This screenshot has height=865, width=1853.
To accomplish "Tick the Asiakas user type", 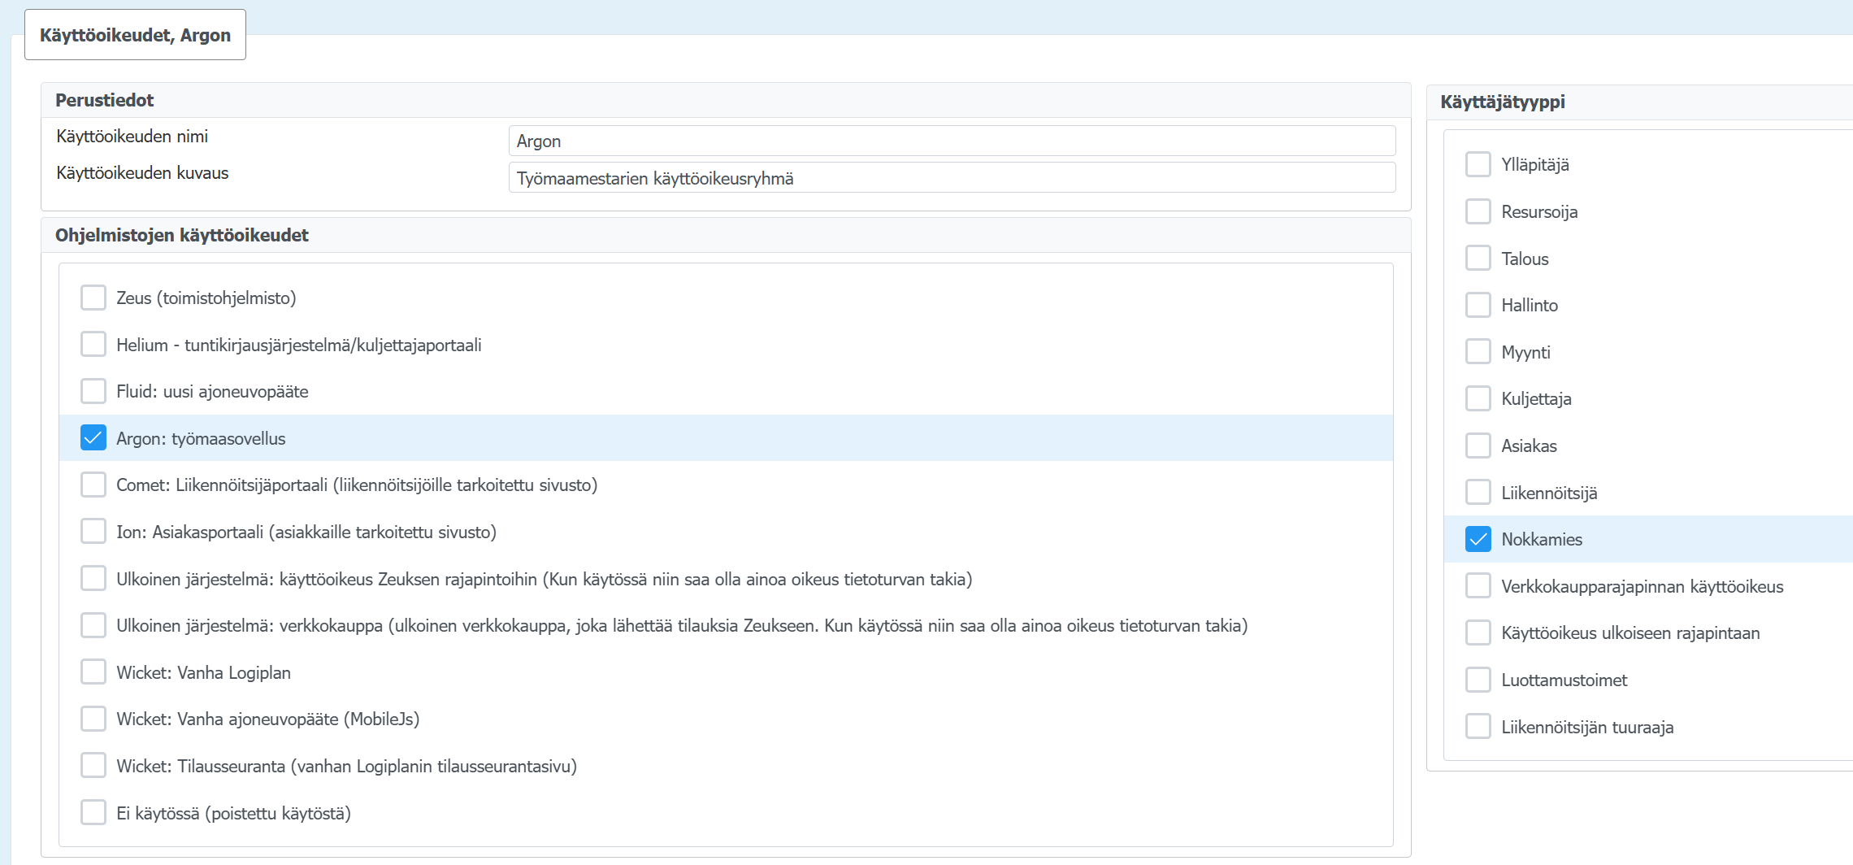I will [1478, 446].
